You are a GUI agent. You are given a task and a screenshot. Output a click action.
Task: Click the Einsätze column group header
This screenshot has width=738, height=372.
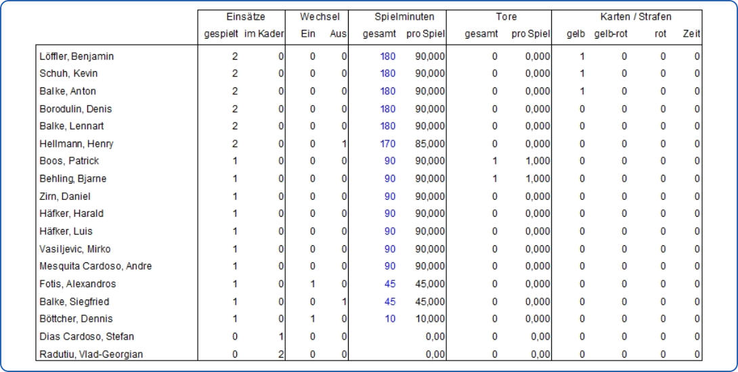(x=246, y=17)
